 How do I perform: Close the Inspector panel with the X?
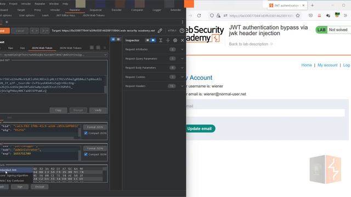[182, 40]
